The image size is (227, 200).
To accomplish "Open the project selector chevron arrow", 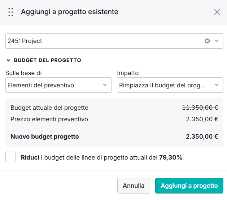I will [217, 41].
